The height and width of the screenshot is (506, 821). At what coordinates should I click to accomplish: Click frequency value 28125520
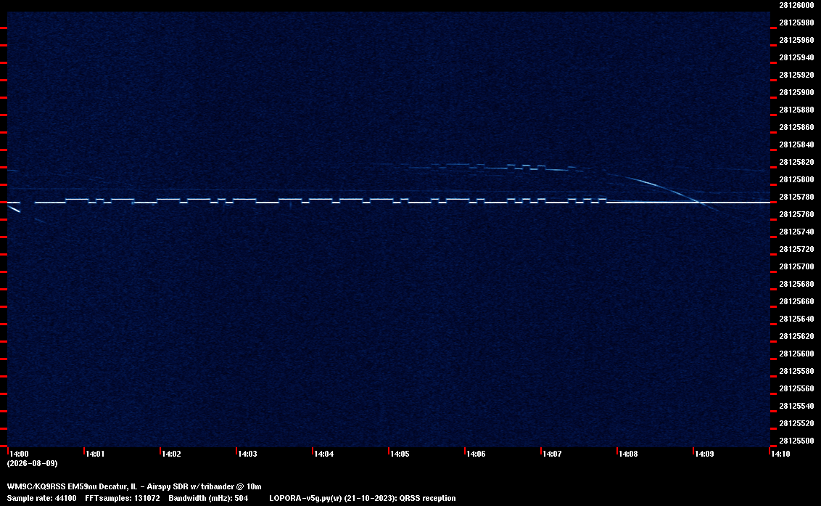point(796,423)
